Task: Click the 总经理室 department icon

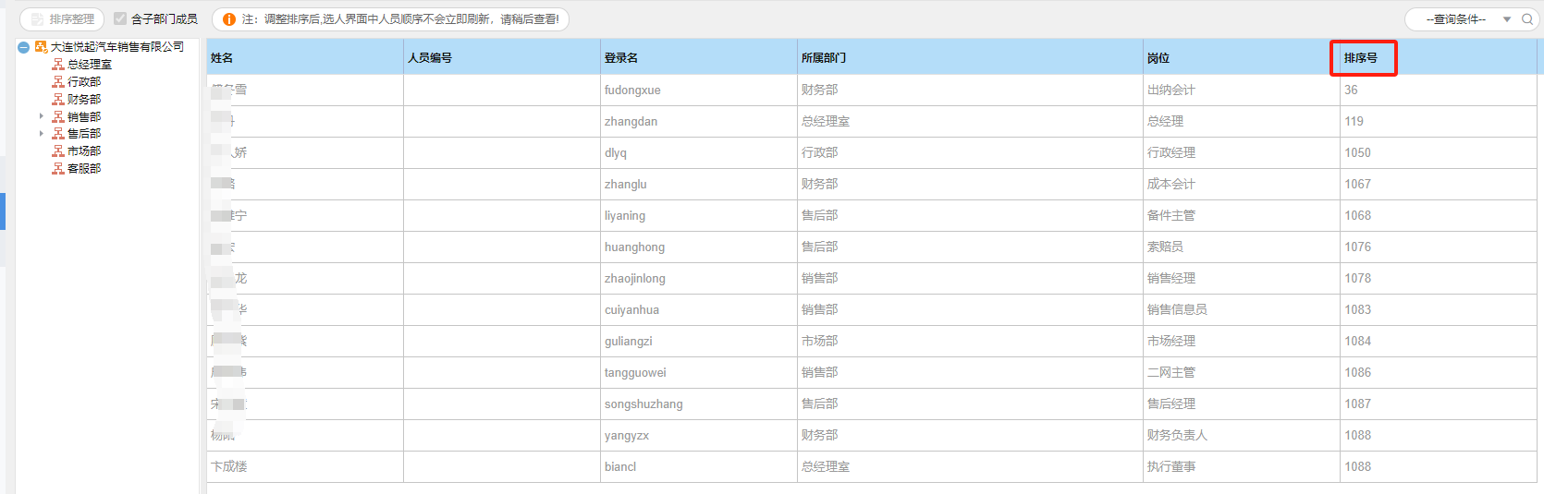Action: 58,65
